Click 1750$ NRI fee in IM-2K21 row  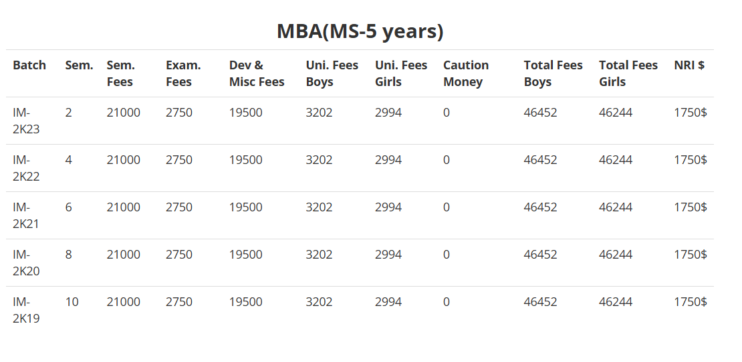tap(690, 207)
